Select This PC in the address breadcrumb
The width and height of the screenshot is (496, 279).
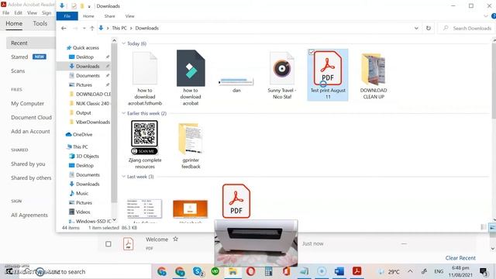click(x=119, y=28)
